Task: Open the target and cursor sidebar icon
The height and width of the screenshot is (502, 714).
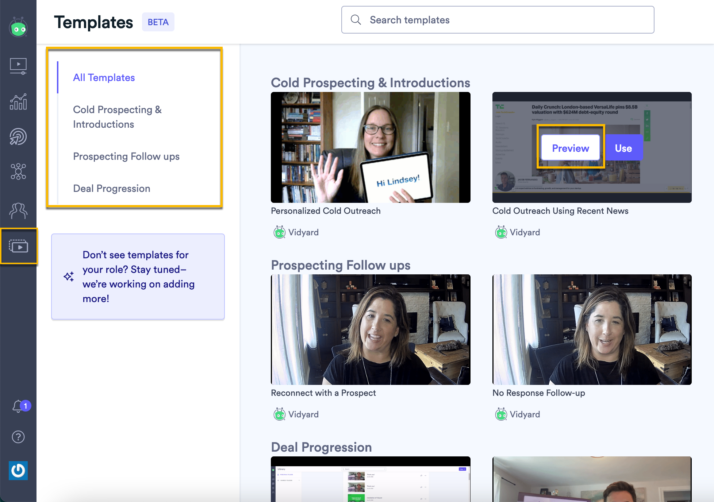Action: click(x=18, y=137)
